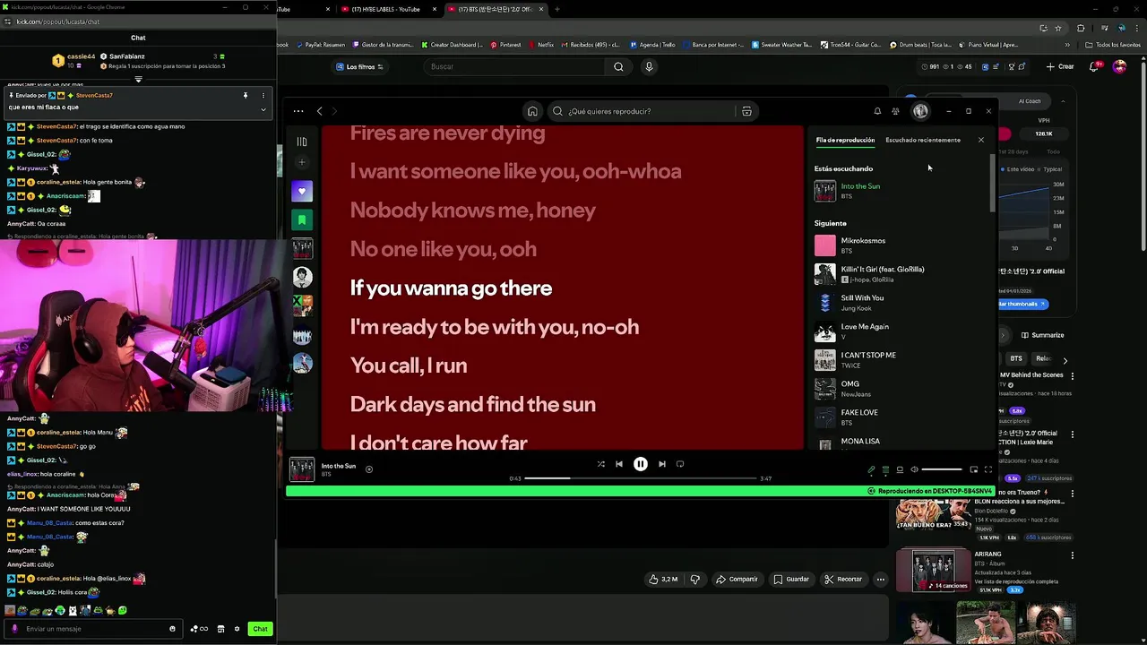This screenshot has height=645, width=1147.
Task: Go to Spotify home
Action: [x=532, y=111]
